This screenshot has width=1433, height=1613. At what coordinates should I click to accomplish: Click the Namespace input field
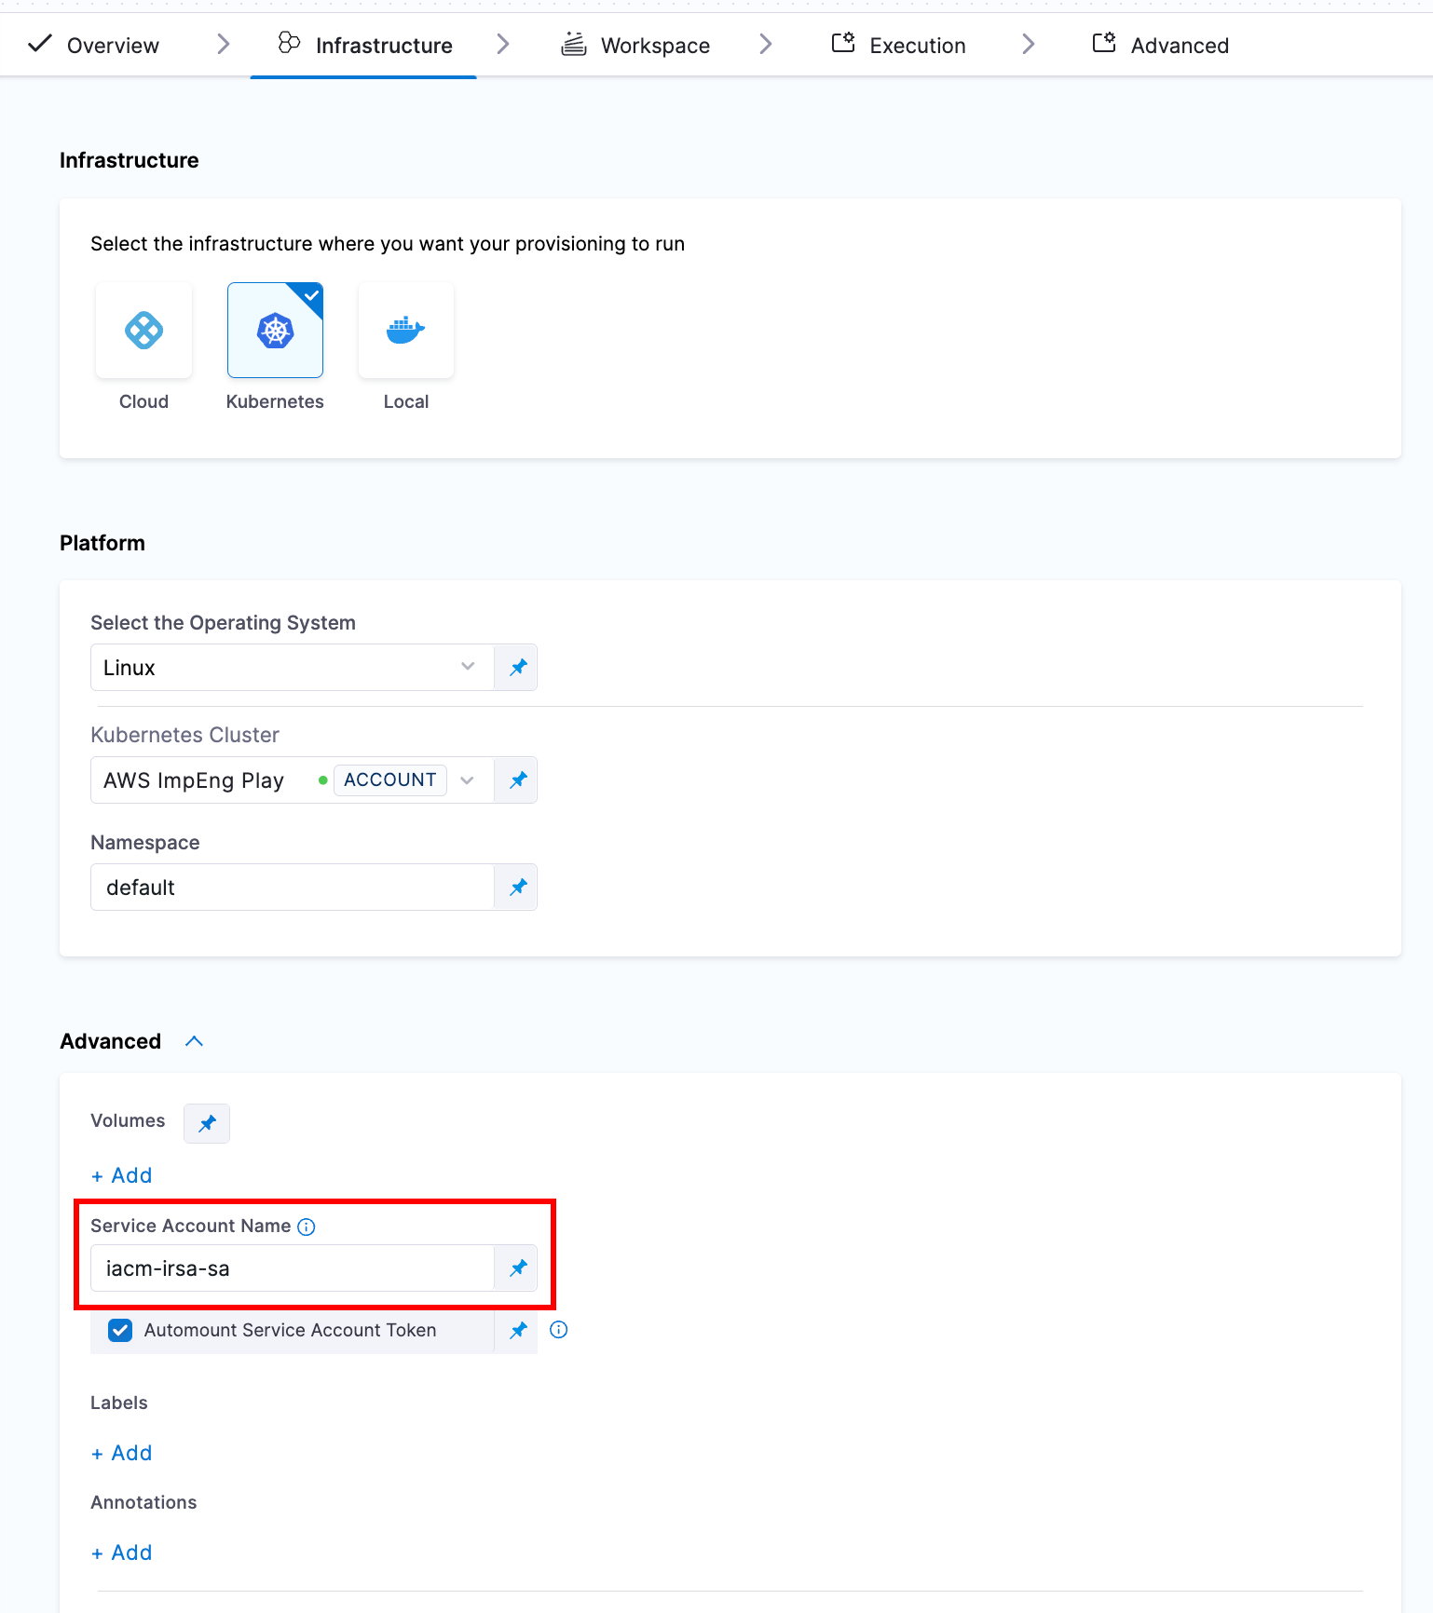pyautogui.click(x=291, y=888)
